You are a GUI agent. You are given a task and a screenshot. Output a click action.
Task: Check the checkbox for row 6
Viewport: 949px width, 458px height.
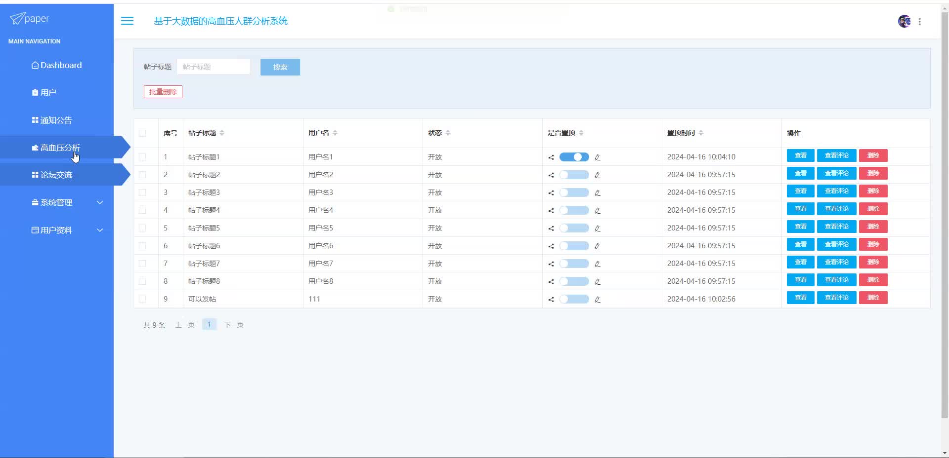(142, 246)
